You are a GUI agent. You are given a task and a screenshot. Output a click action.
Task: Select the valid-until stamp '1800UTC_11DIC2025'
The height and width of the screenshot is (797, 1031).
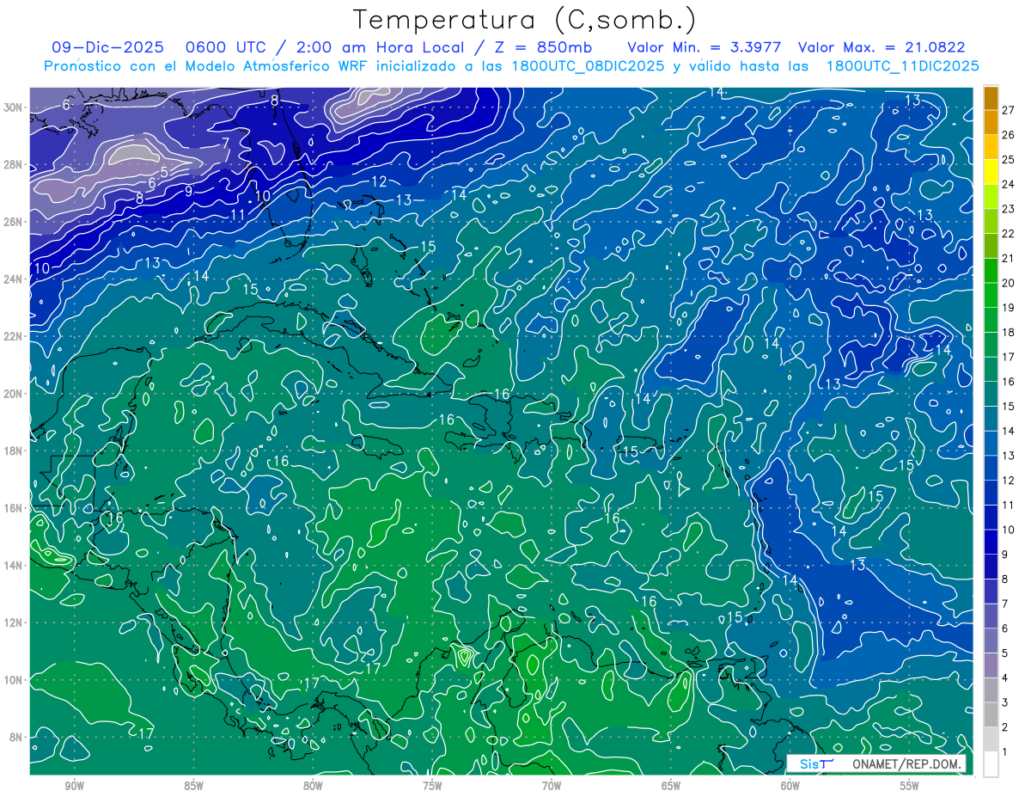(902, 66)
